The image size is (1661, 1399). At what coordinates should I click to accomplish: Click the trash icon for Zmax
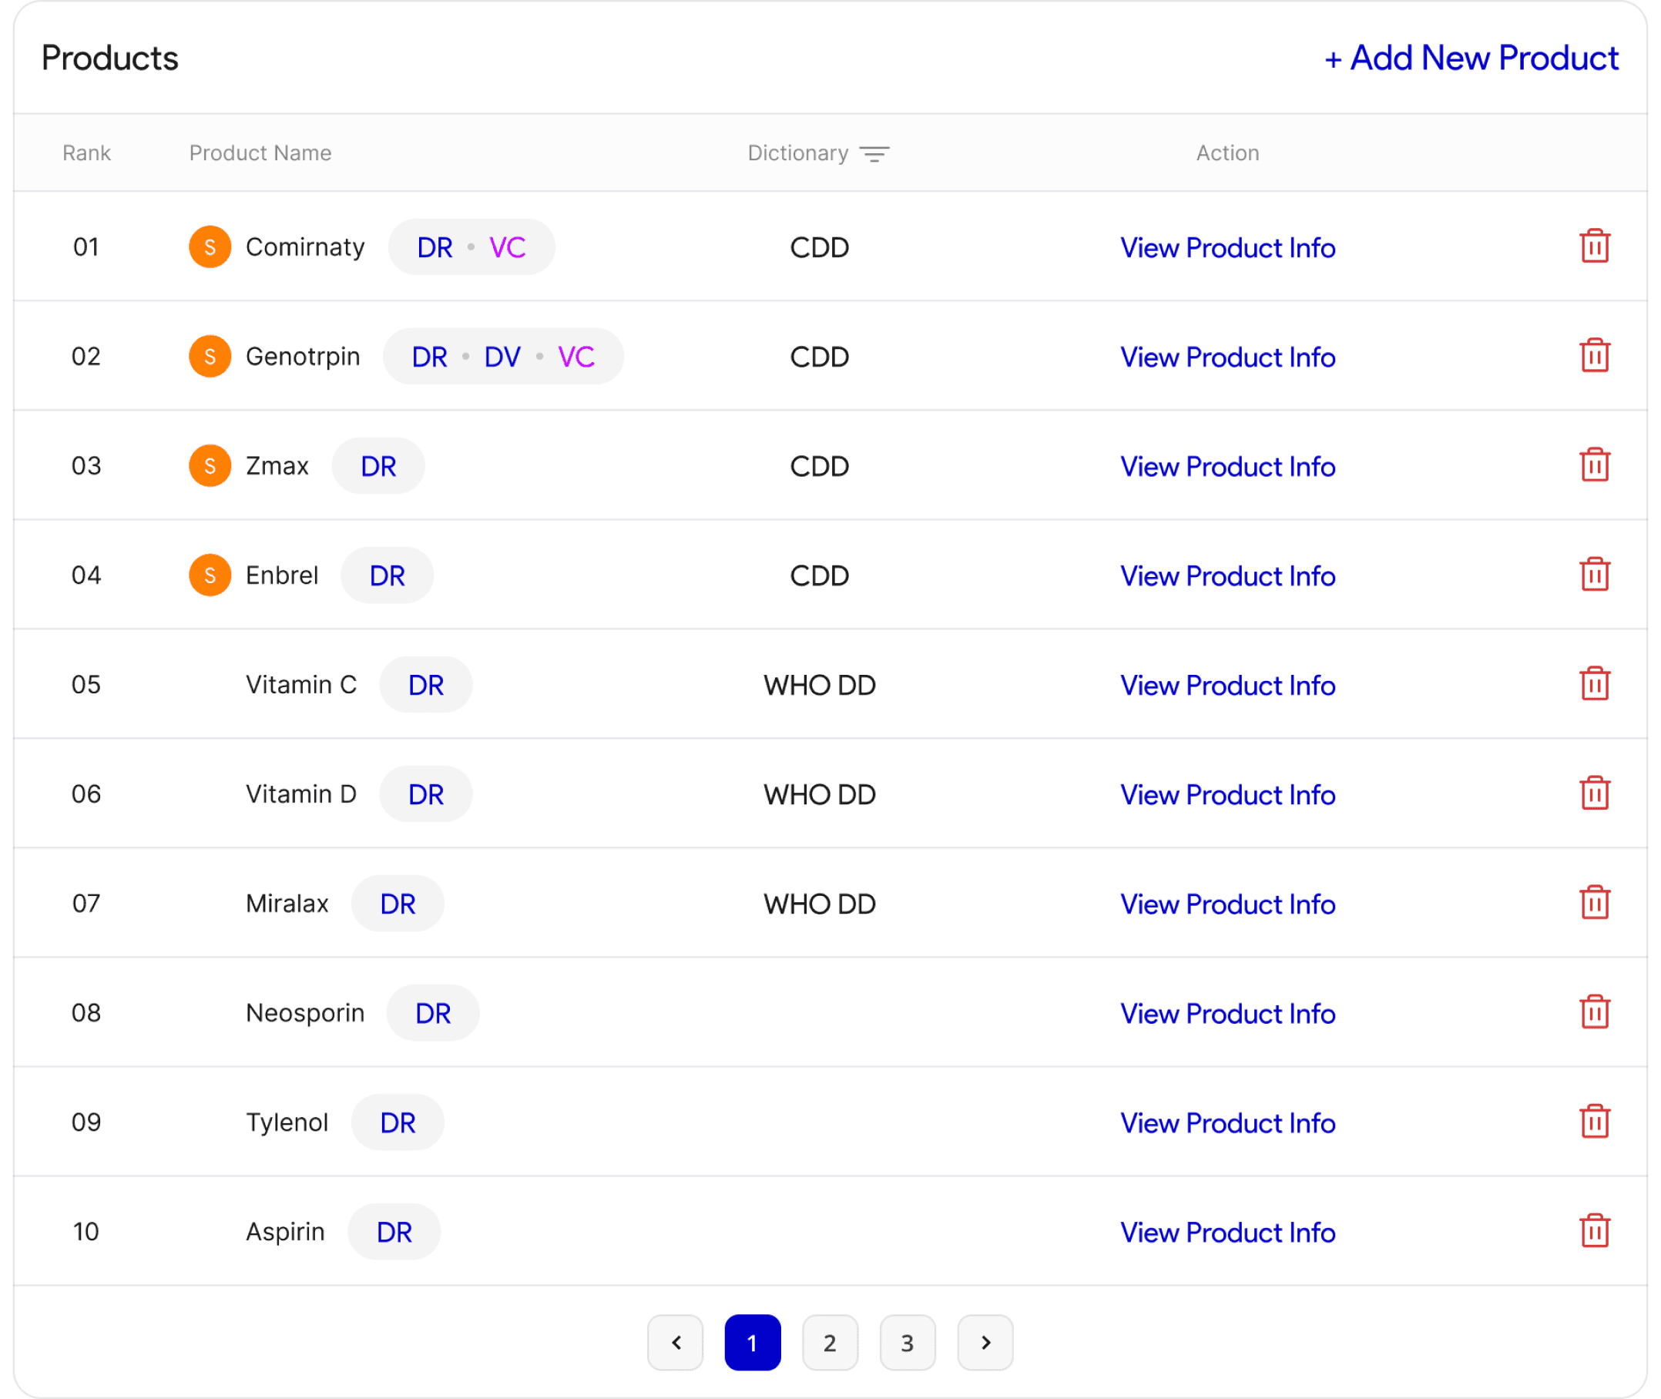pos(1595,465)
